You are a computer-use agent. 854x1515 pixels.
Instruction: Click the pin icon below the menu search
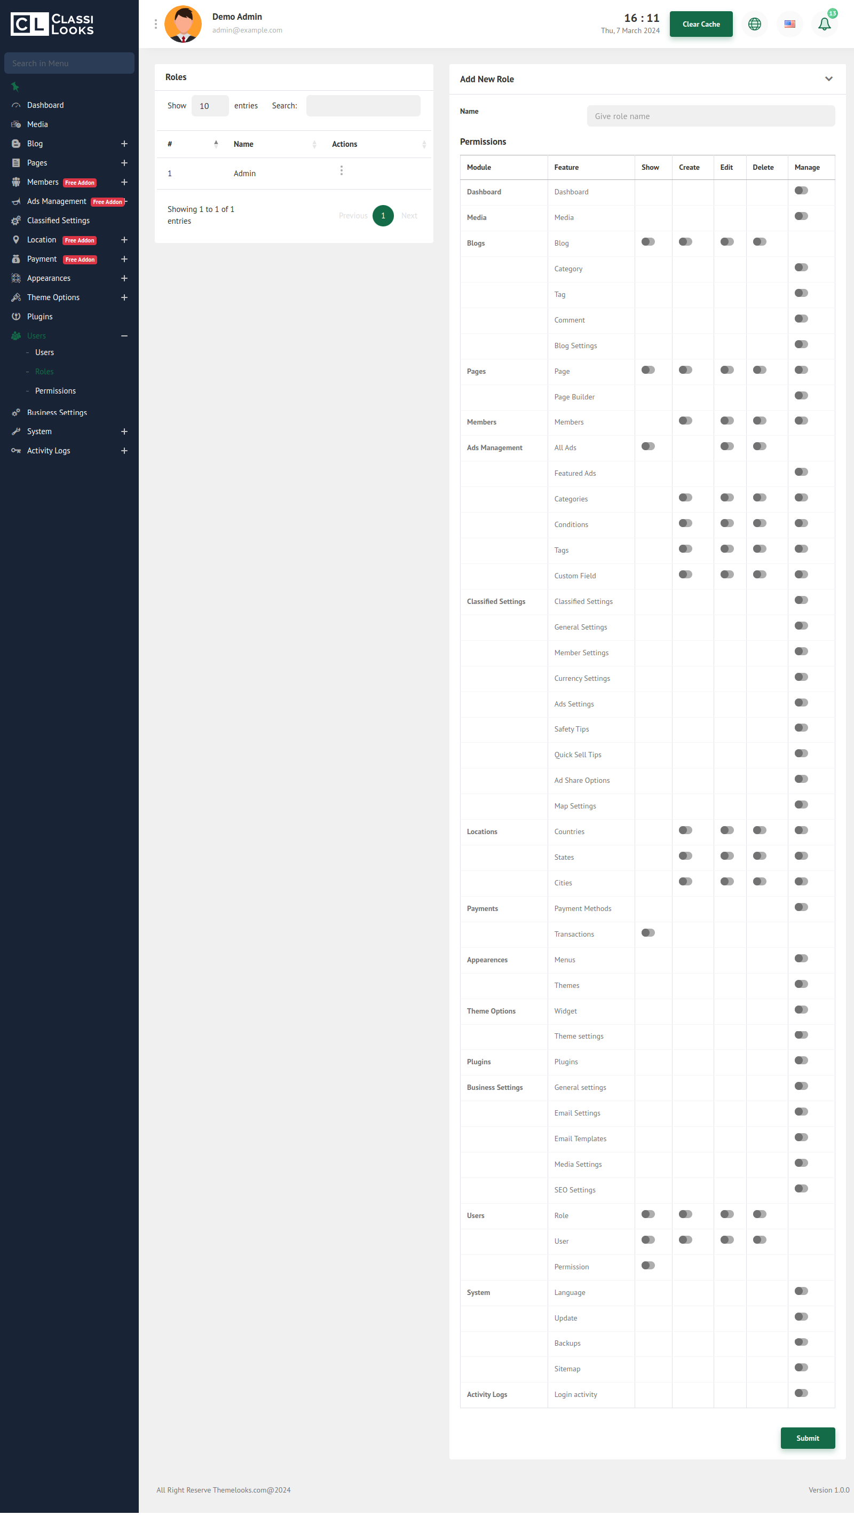15,87
